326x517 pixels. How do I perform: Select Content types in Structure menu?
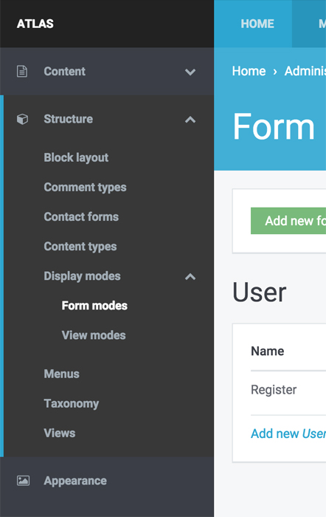click(80, 247)
